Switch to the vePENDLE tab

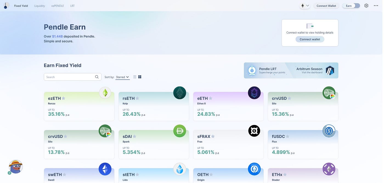58,6
